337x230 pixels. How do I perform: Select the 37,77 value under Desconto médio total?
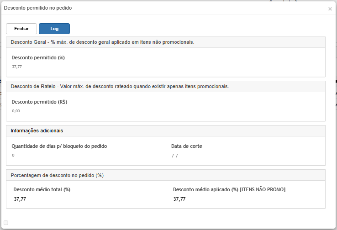pyautogui.click(x=20, y=199)
